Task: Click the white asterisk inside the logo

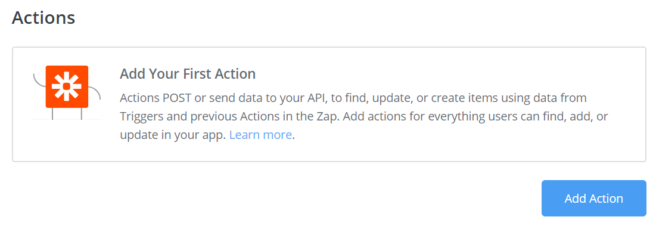Action: [67, 86]
